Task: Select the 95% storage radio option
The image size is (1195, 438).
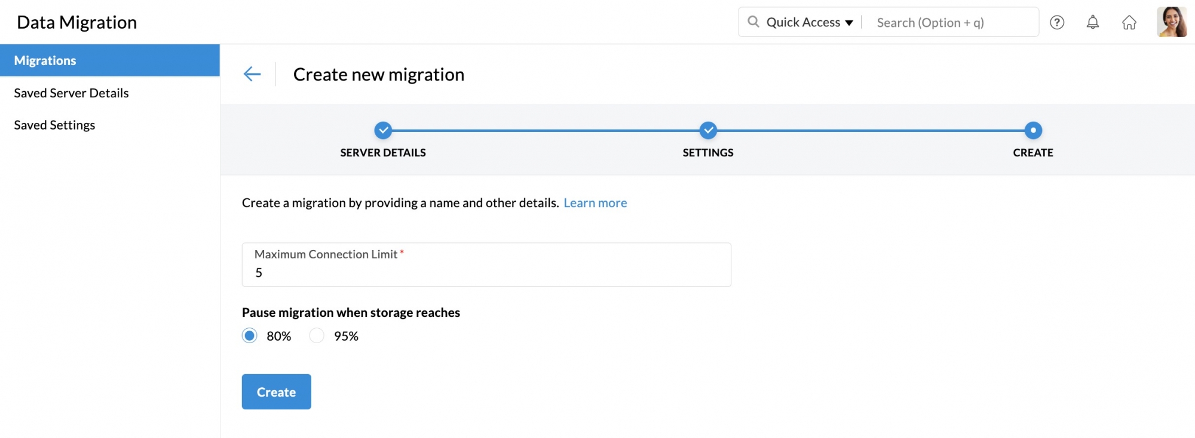Action: coord(317,336)
